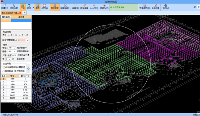Select 校正级别 radio option 4
200x116 pixels.
(x=20, y=35)
